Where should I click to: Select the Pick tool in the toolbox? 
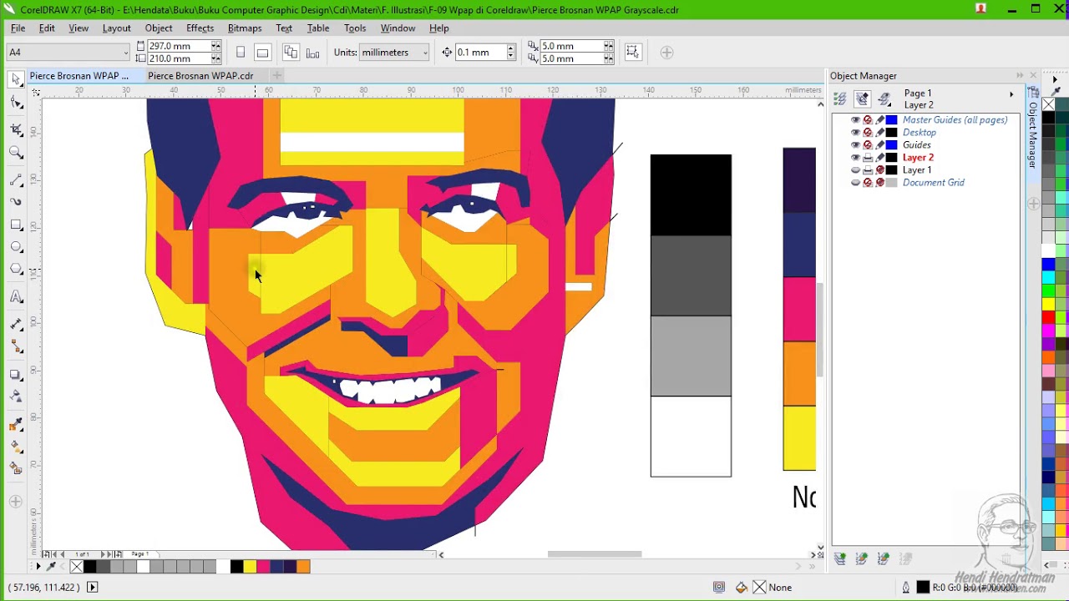pos(16,80)
